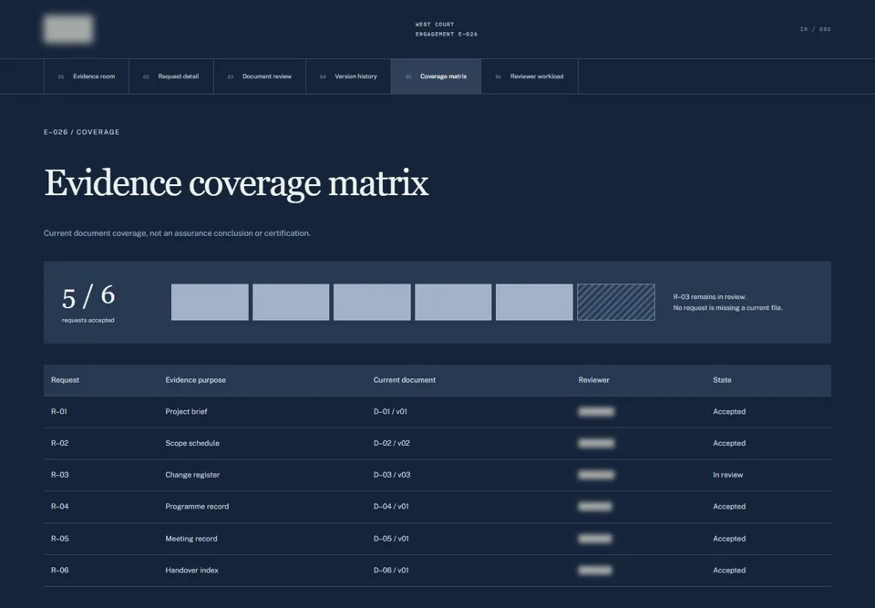Screen dimensions: 875x608
Task: Click the Reviewer column header
Action: click(x=593, y=380)
